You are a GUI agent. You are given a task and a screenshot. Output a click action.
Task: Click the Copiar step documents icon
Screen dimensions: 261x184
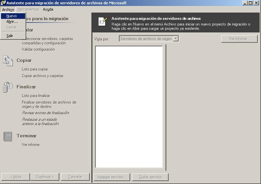pyautogui.click(x=8, y=61)
